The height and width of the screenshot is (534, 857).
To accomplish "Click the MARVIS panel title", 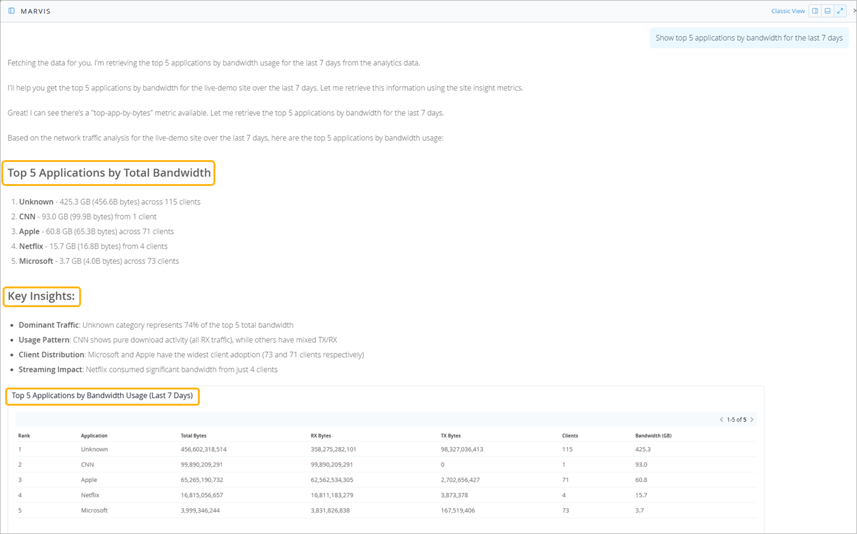I will 35,12.
